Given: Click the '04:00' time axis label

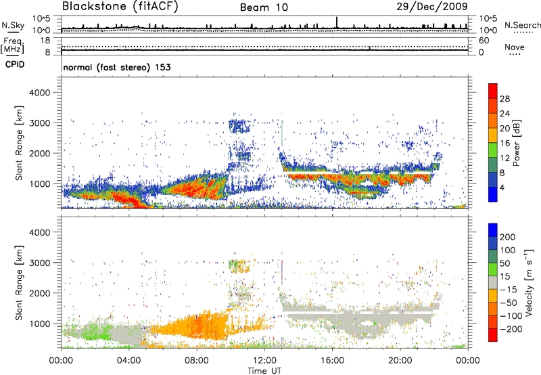Looking at the screenshot, I should 129,361.
